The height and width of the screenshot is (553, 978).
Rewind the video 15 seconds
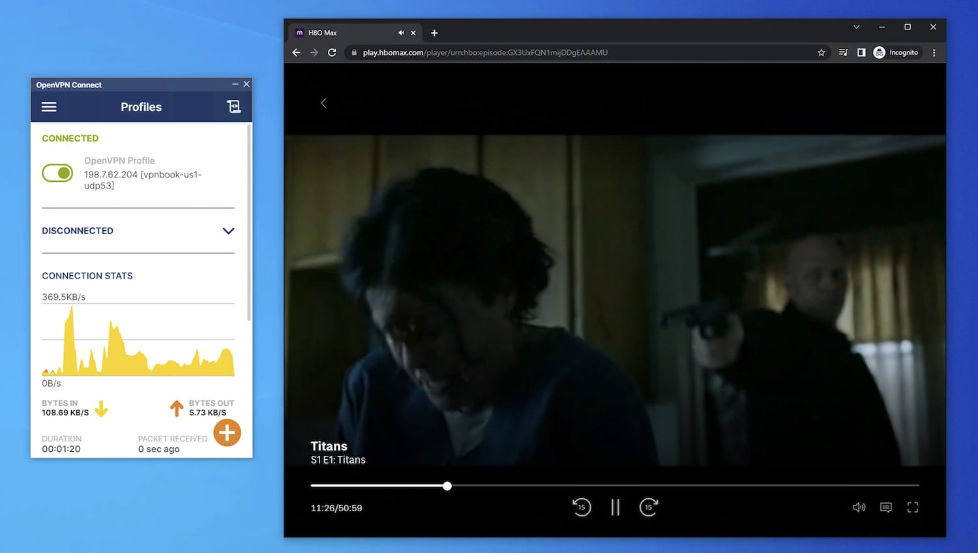tap(582, 507)
